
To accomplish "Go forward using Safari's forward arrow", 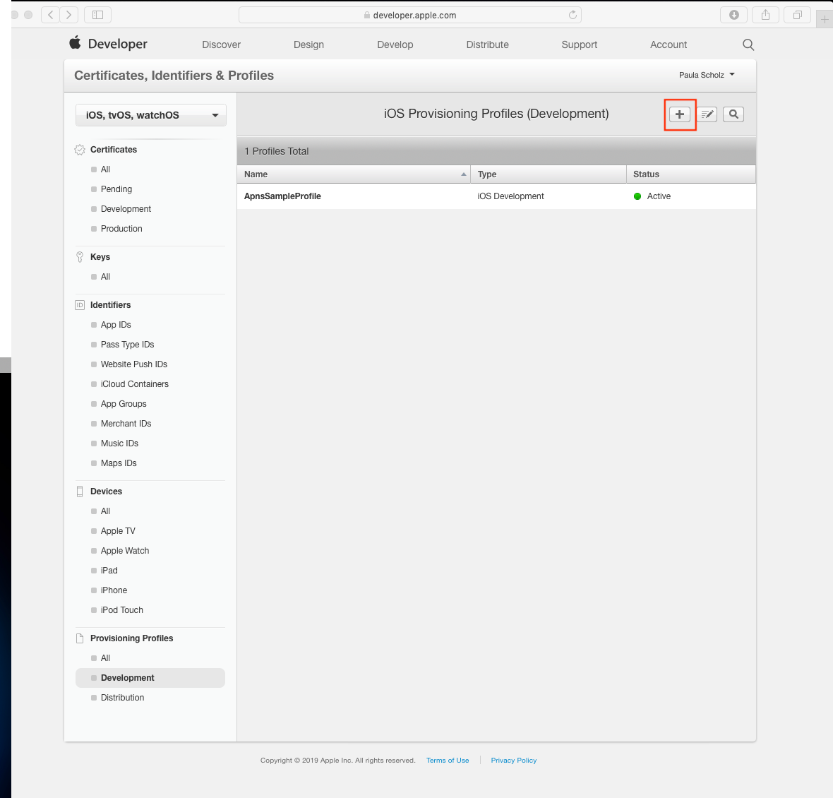I will (x=69, y=15).
